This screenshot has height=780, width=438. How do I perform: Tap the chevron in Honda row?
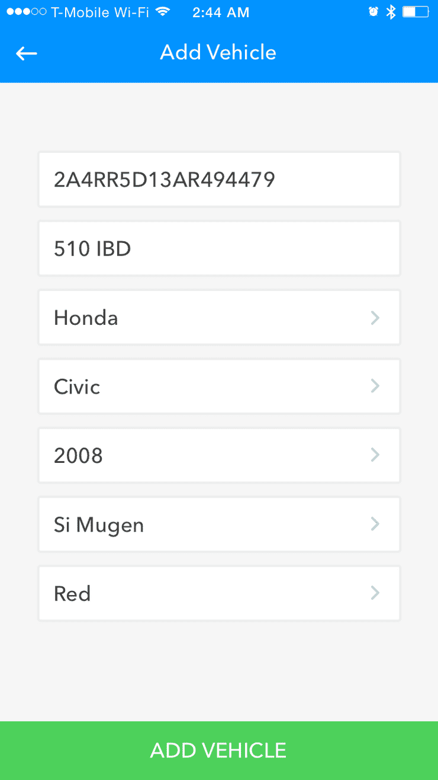tap(375, 318)
